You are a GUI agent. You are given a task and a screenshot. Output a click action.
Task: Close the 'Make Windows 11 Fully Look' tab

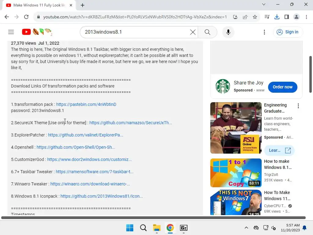(x=71, y=5)
